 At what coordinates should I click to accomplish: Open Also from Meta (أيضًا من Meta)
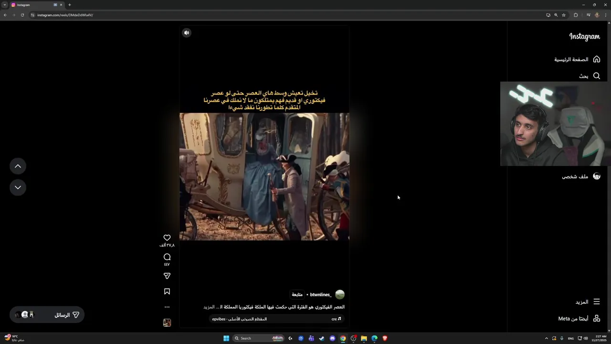[579, 319]
